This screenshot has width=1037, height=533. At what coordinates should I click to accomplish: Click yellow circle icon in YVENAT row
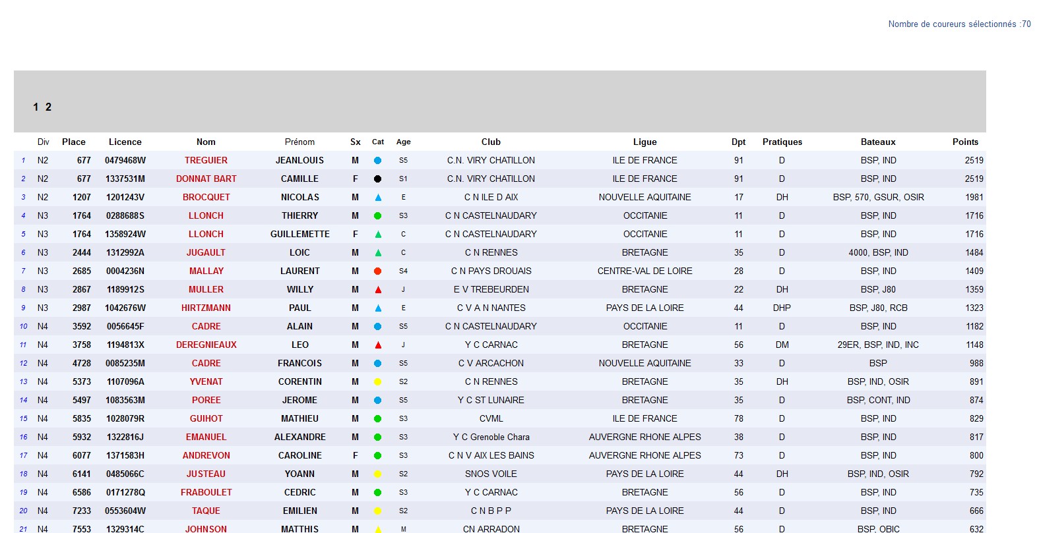(x=377, y=381)
